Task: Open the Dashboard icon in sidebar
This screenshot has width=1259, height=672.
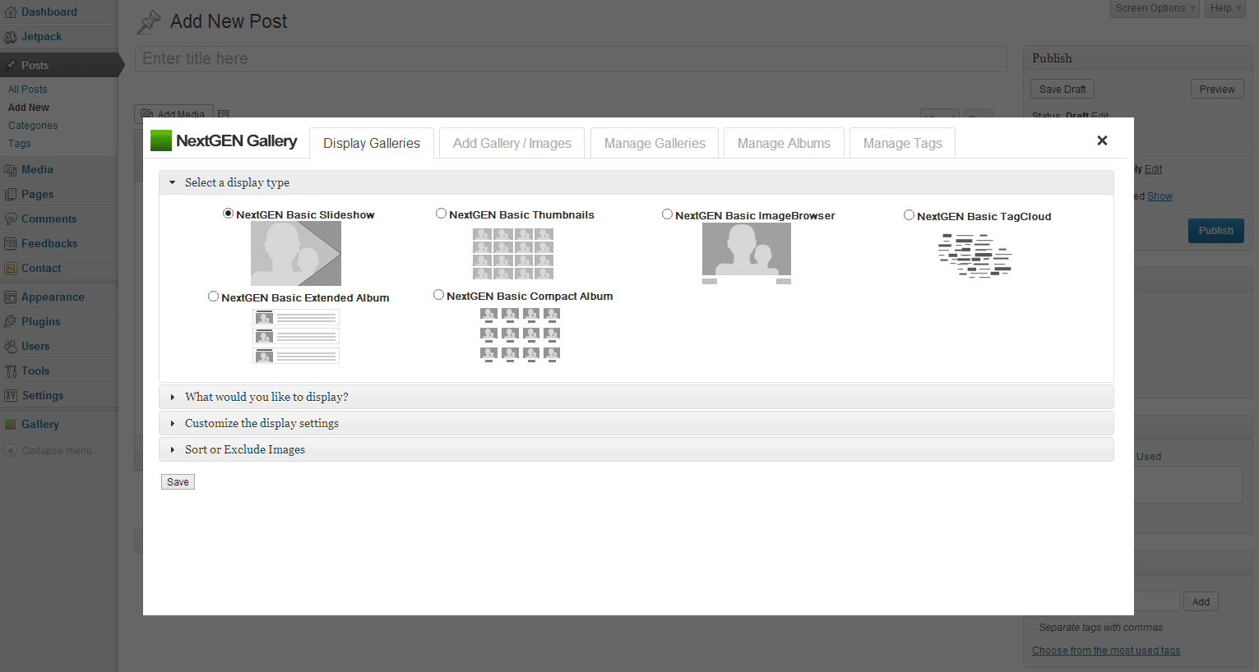Action: pyautogui.click(x=11, y=12)
